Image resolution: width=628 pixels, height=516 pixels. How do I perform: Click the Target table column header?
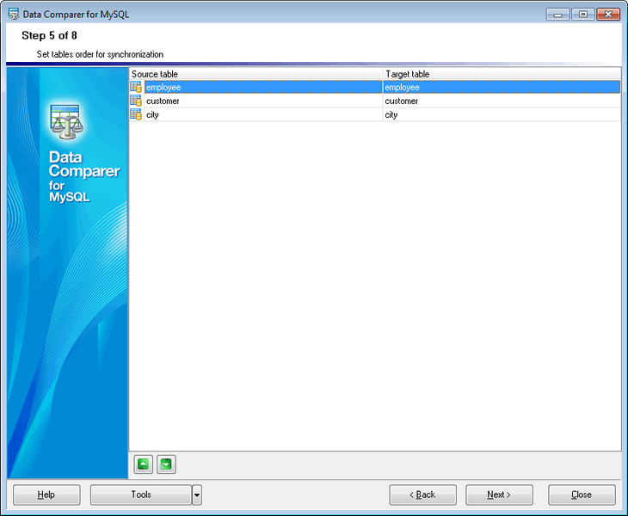pyautogui.click(x=502, y=74)
